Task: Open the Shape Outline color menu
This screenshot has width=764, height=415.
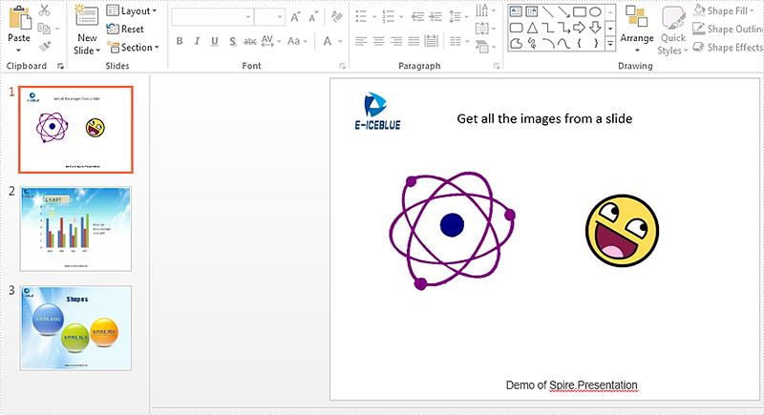Action: [728, 29]
